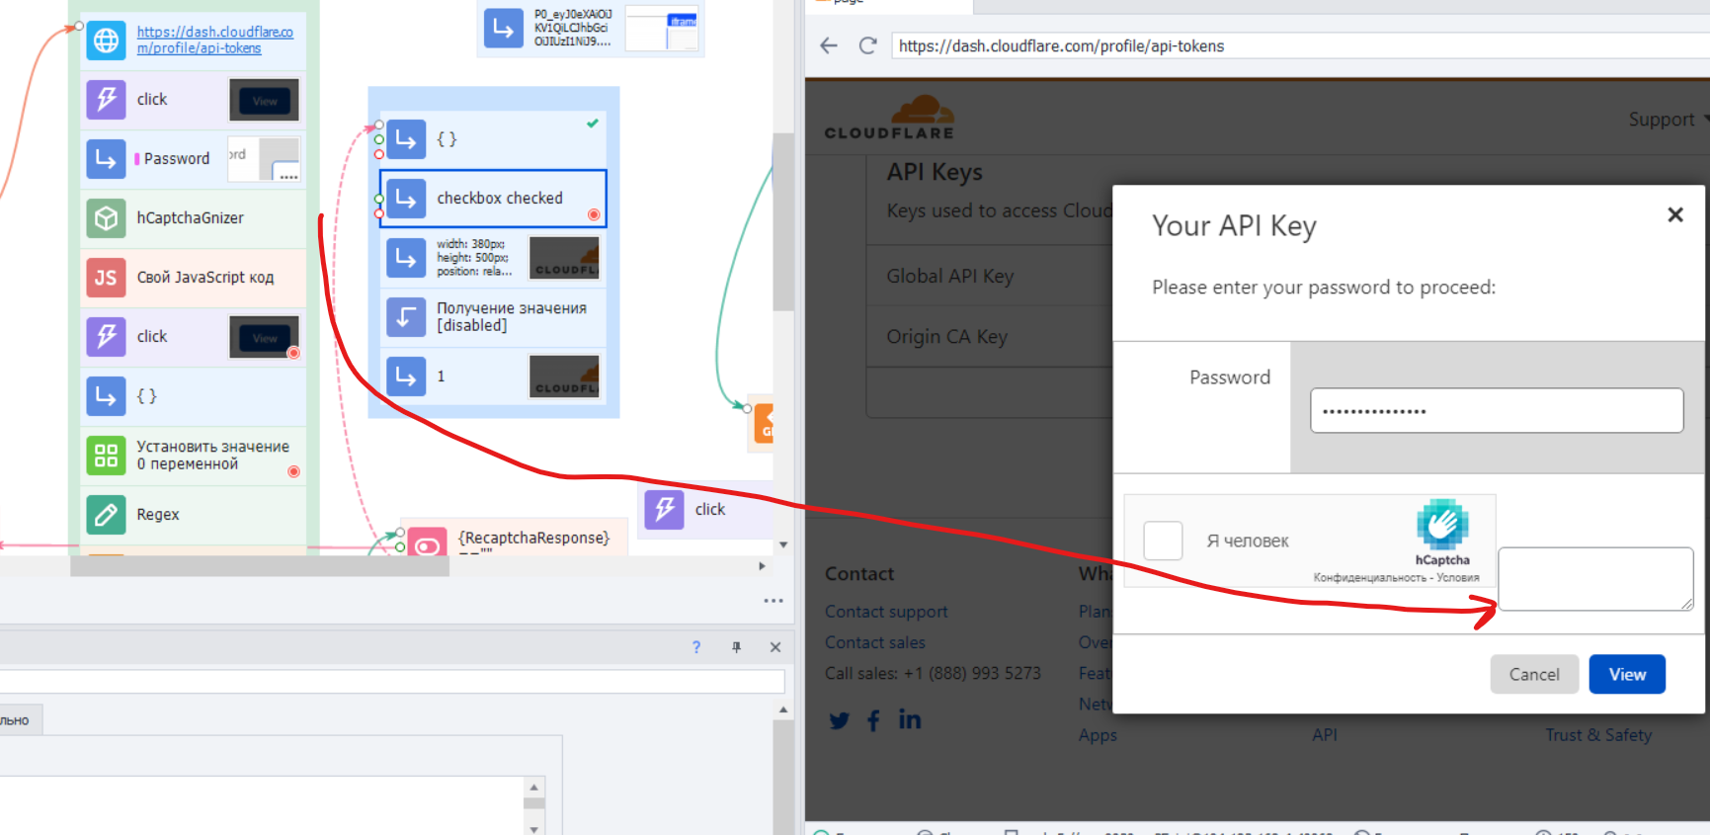1710x835 pixels.
Task: Select the arrow icon of the Password action
Action: [106, 159]
